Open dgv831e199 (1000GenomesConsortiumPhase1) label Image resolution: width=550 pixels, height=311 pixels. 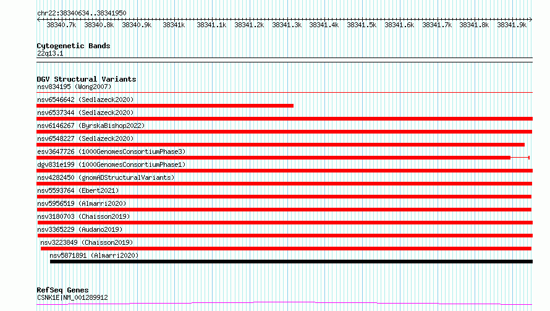pyautogui.click(x=111, y=164)
